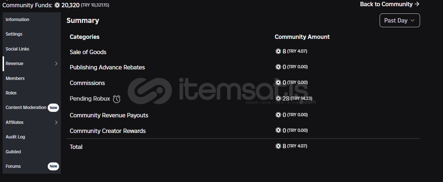Click Robux icon for Community Creator Rewards
The image size is (443, 182).
tap(278, 130)
